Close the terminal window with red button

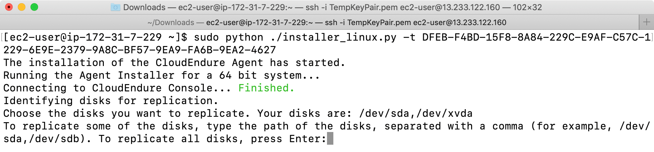click(x=9, y=7)
